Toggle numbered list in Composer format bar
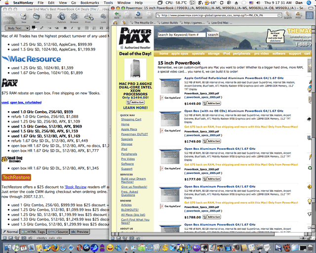This screenshot has height=253, width=316. [x=94, y=28]
